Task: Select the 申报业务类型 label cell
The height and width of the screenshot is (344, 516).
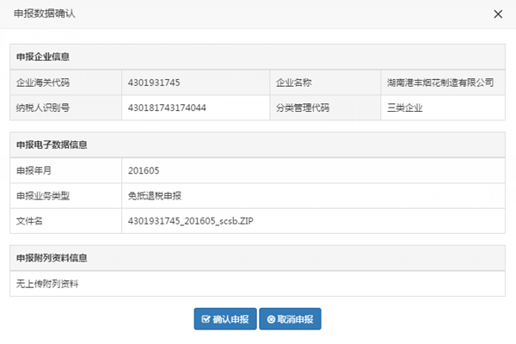Action: click(x=43, y=195)
